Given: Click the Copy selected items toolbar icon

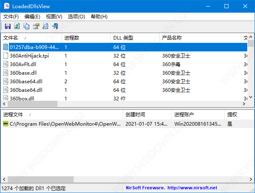Looking at the screenshot, I should [x=26, y=26].
